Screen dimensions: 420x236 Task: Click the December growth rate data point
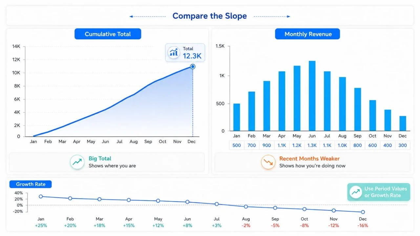click(x=363, y=212)
